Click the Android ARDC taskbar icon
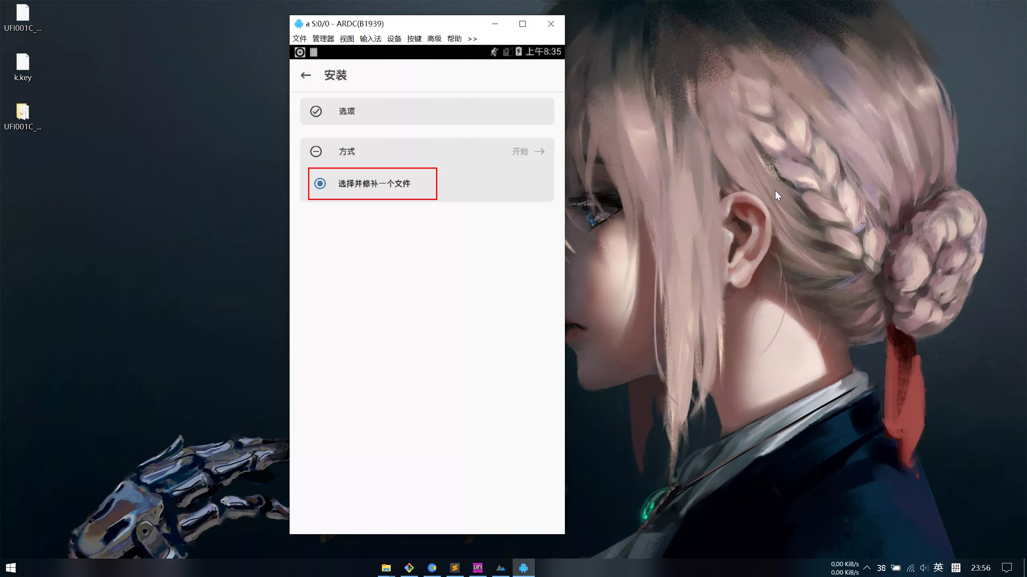1027x577 pixels. point(523,568)
